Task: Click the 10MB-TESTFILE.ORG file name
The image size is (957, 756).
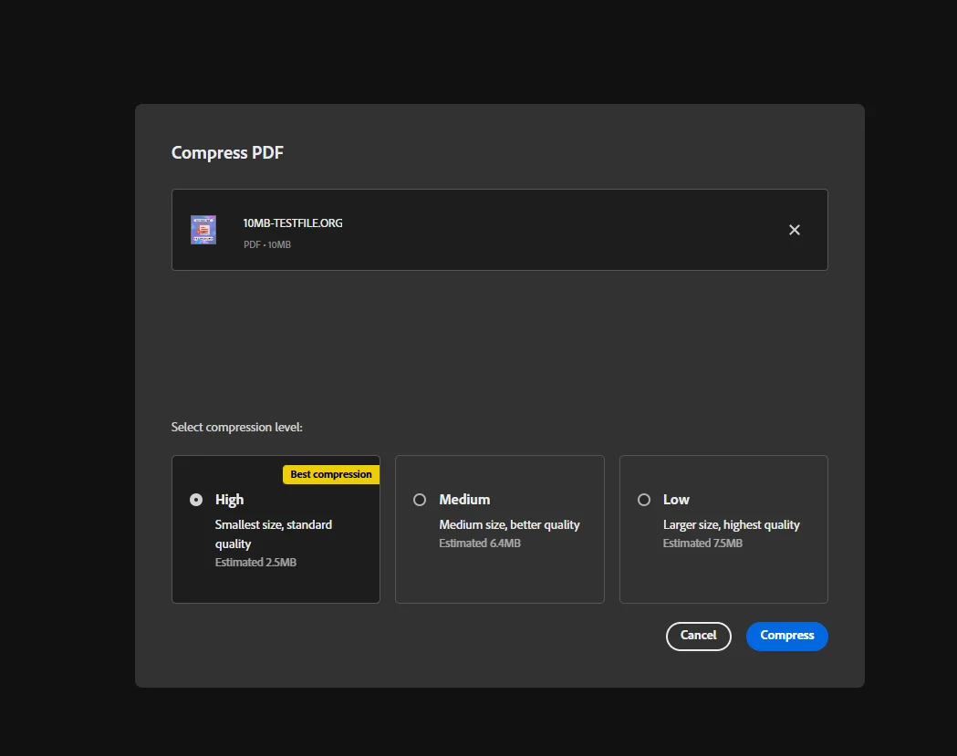Action: (x=292, y=223)
